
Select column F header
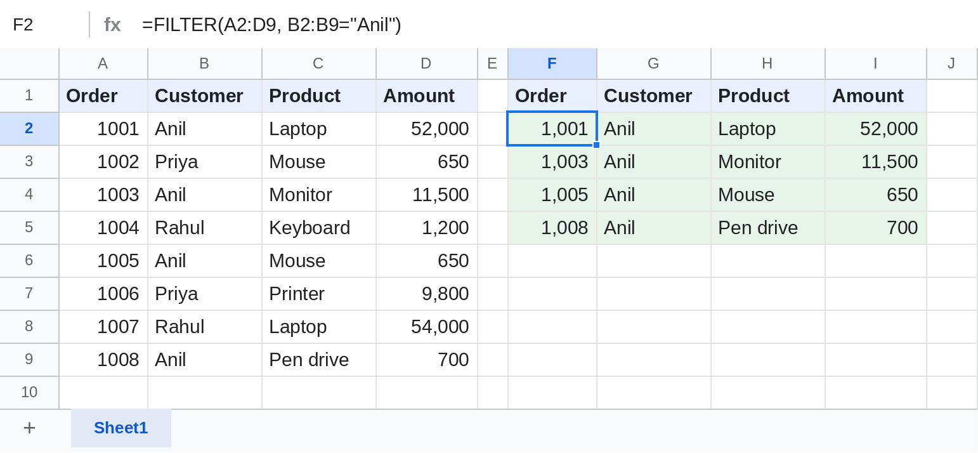552,63
